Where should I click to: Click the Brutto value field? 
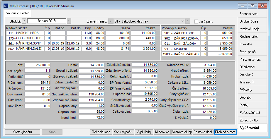click(x=92, y=65)
